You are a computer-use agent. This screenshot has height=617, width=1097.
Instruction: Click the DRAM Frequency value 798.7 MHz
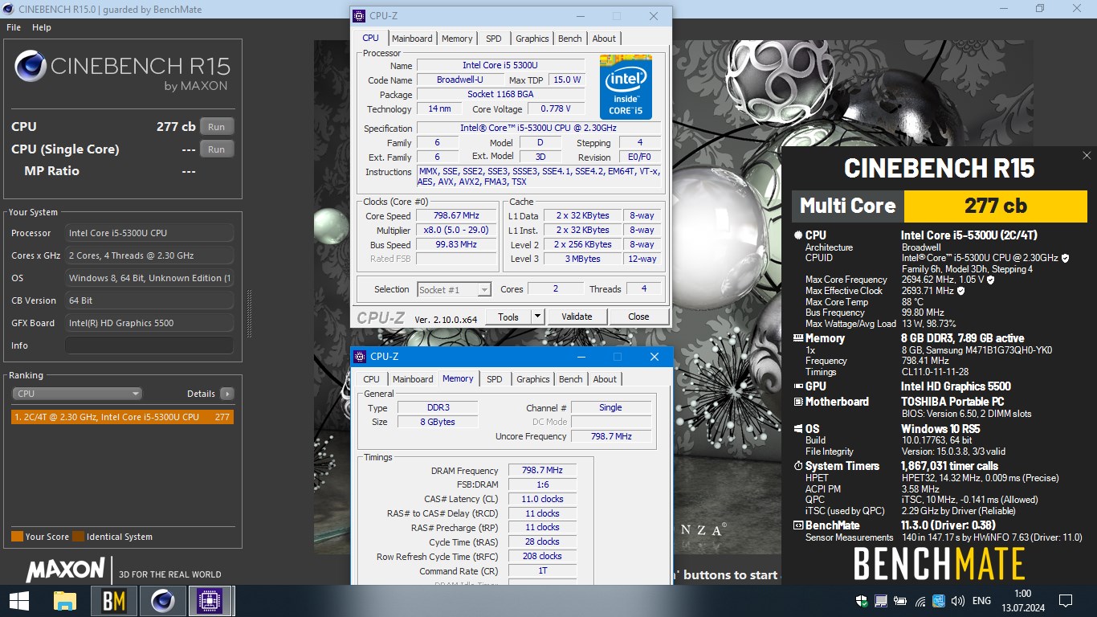542,471
